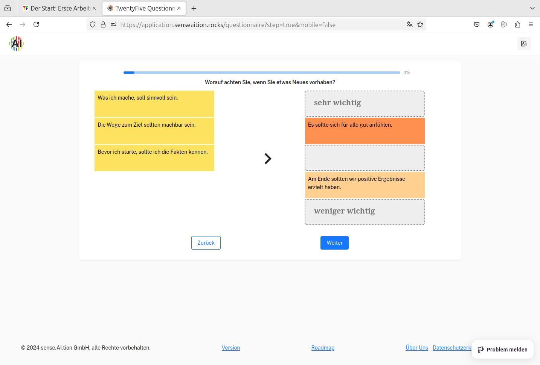The width and height of the screenshot is (540, 365).
Task: Click the language switch icon in header
Action: point(524,44)
